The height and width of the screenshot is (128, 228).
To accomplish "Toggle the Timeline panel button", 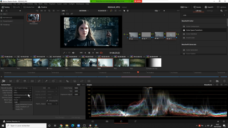I will [42, 7].
